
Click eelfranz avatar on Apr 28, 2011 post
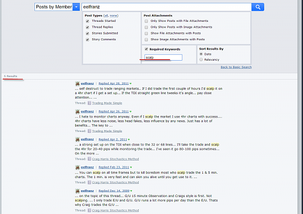click(x=78, y=83)
